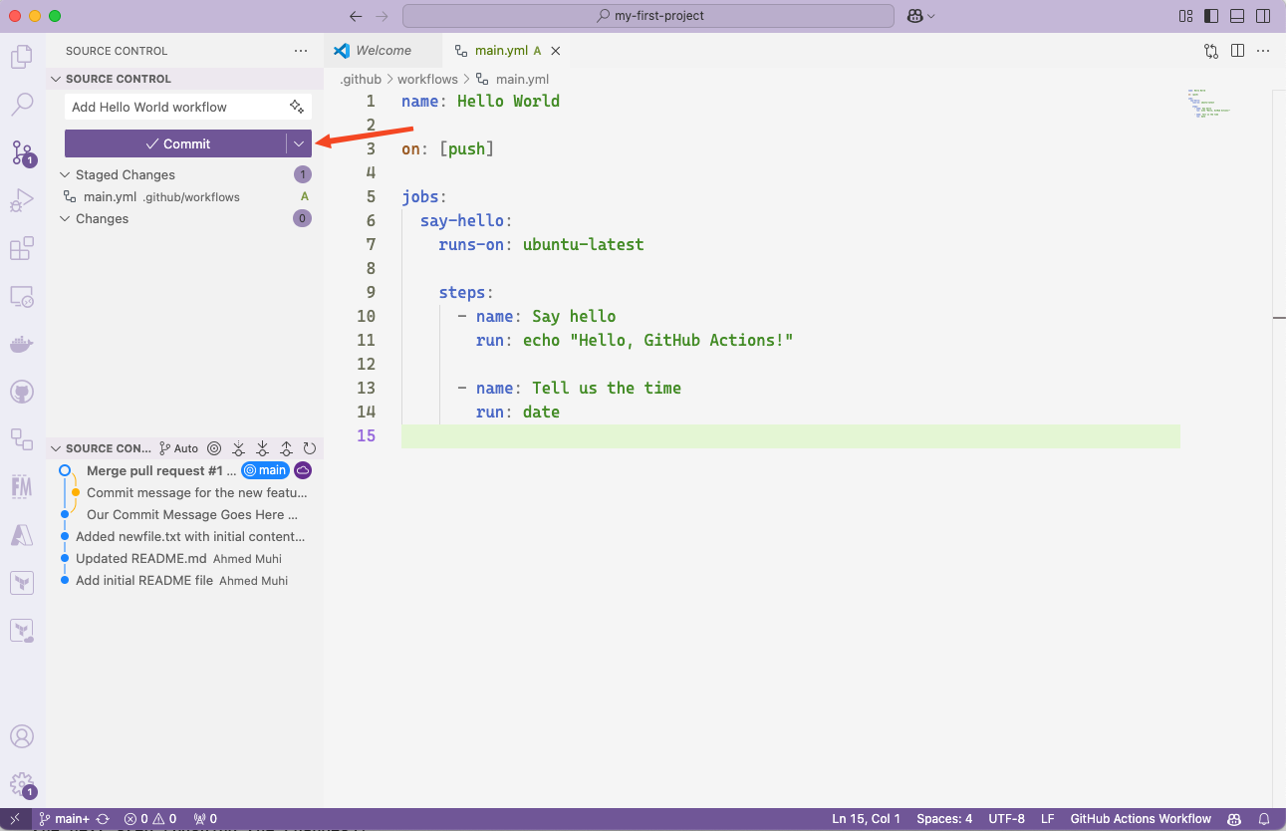Click Go to Current History Item target icon
Screen dimensions: 1286x831
point(214,448)
